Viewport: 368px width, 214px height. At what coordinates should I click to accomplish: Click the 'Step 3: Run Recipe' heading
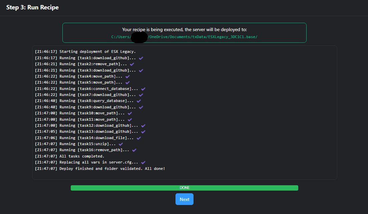(x=32, y=7)
